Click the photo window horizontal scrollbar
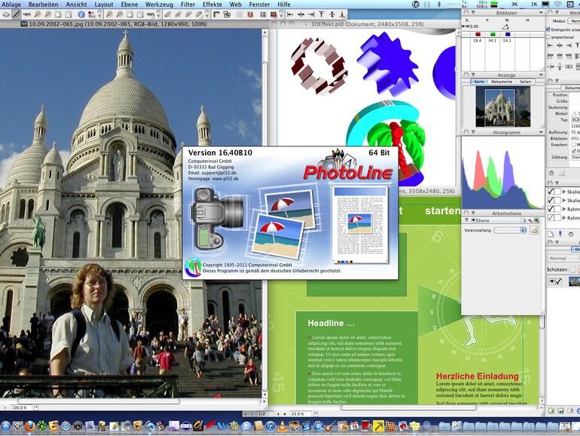Viewport: 580px width, 436px height. pyautogui.click(x=98, y=401)
